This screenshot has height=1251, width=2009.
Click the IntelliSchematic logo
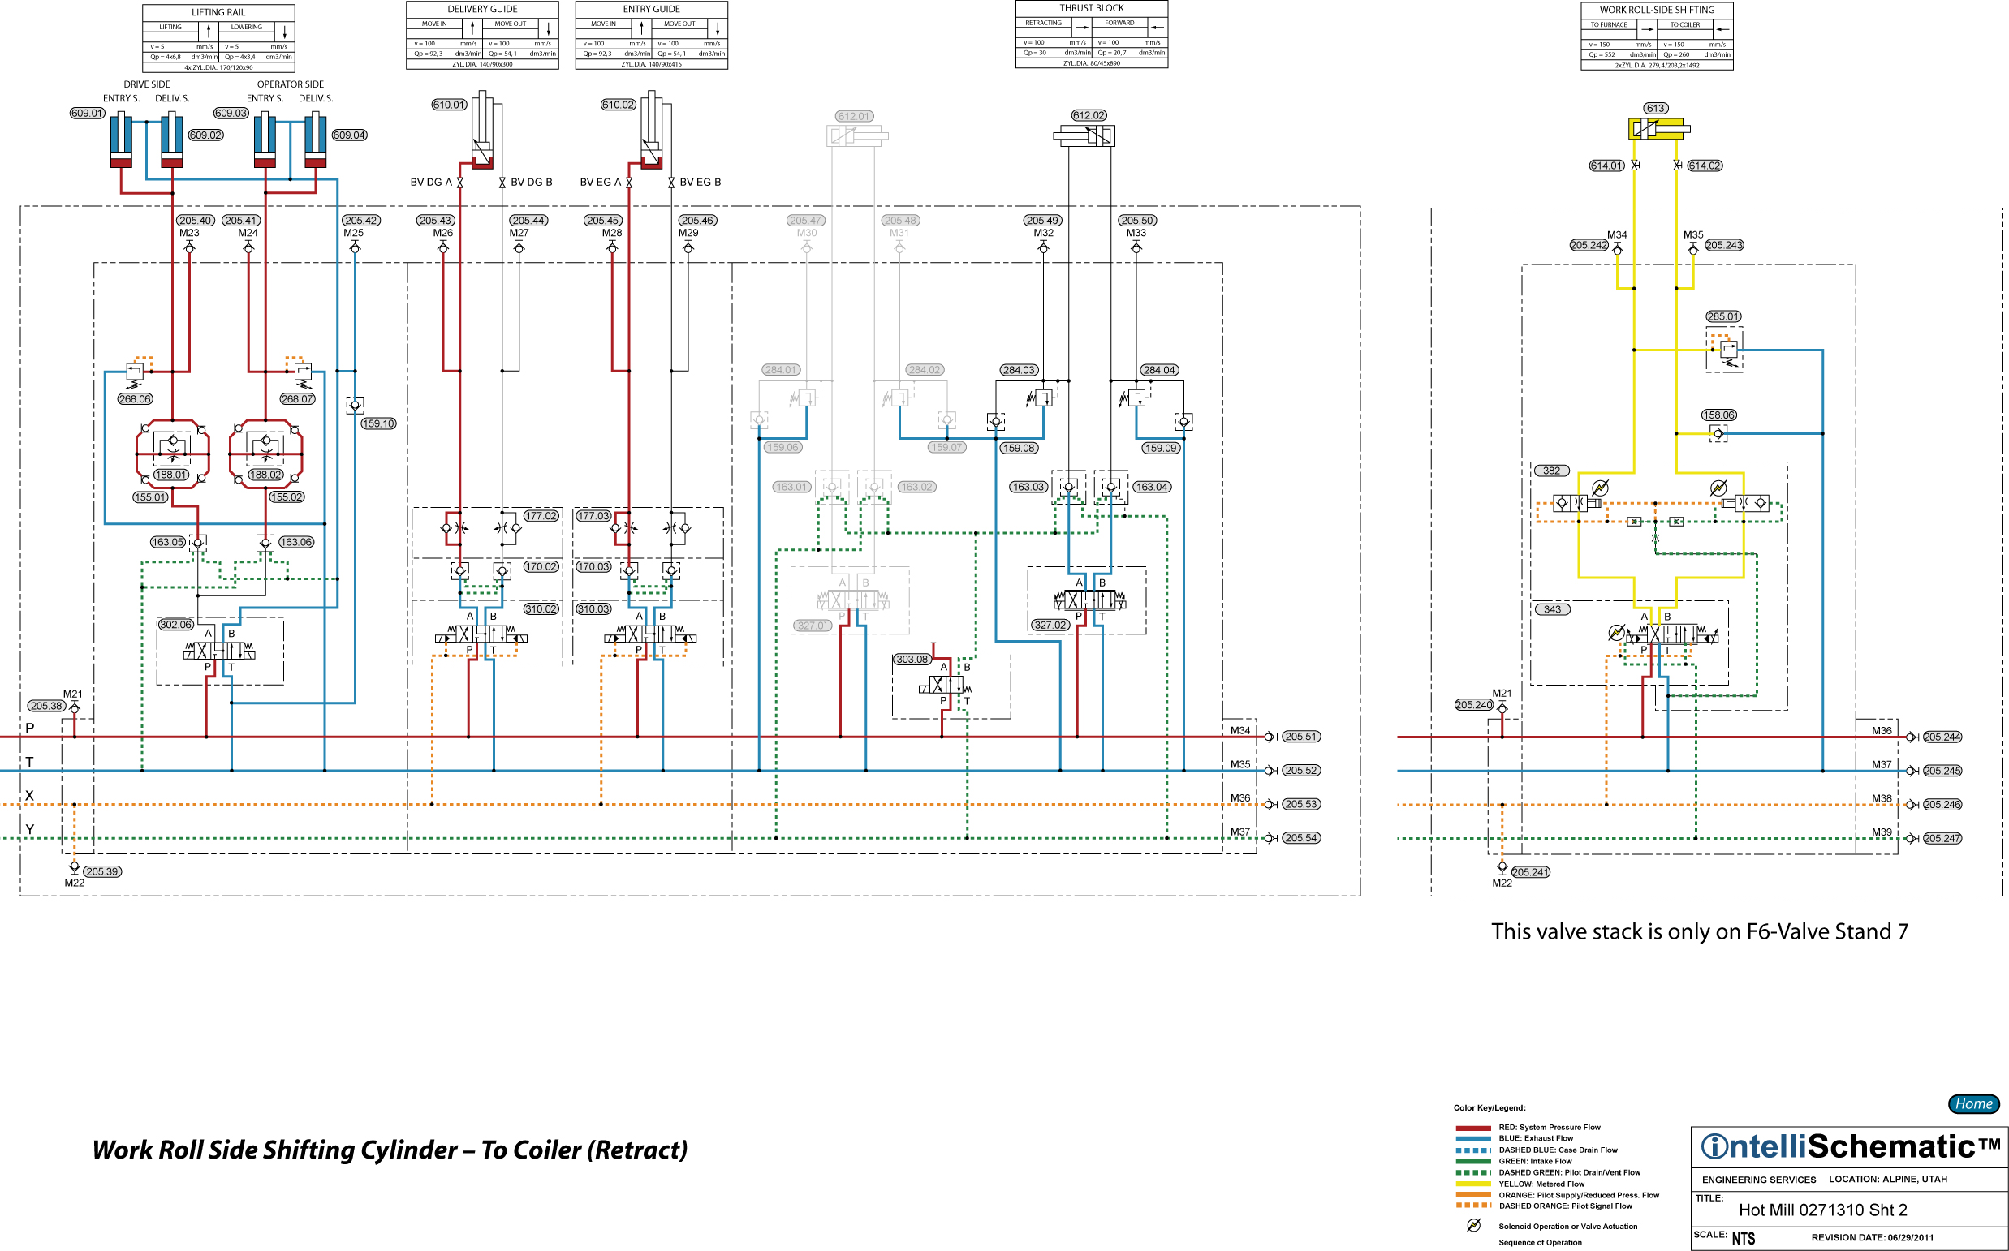point(1849,1147)
